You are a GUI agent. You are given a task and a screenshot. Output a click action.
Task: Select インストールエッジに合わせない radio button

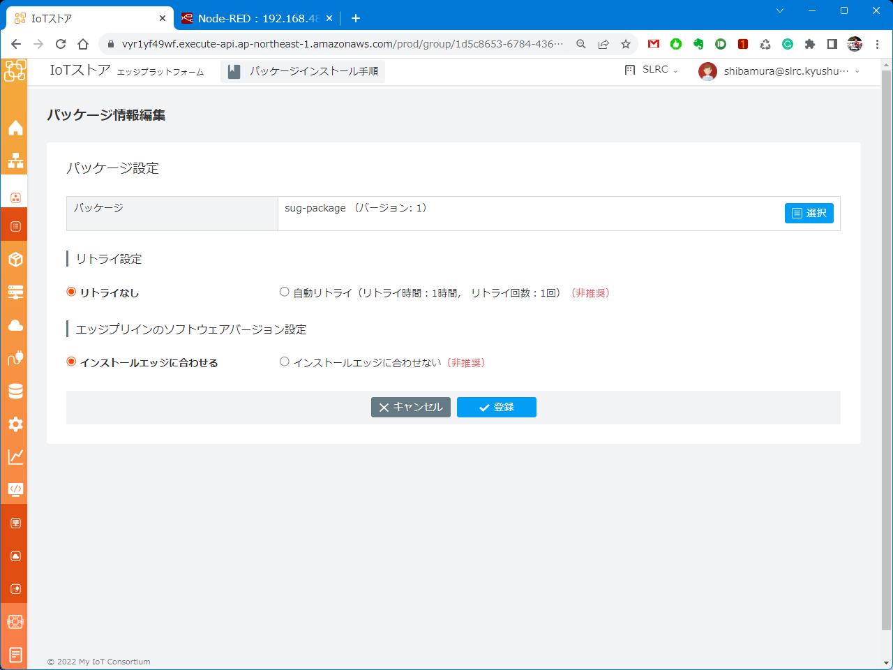click(284, 362)
